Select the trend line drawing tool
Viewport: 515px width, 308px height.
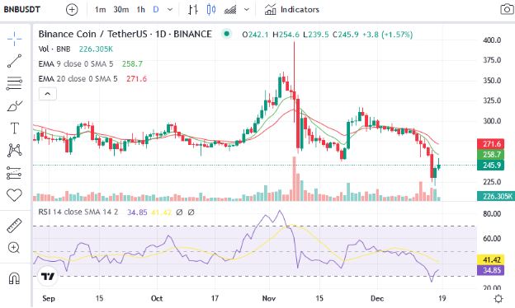tap(15, 61)
